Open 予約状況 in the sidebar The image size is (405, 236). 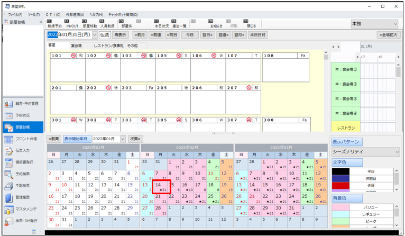point(8,115)
